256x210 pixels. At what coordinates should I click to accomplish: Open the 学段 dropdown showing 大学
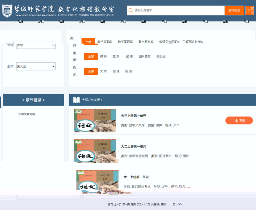pyautogui.click(x=36, y=45)
